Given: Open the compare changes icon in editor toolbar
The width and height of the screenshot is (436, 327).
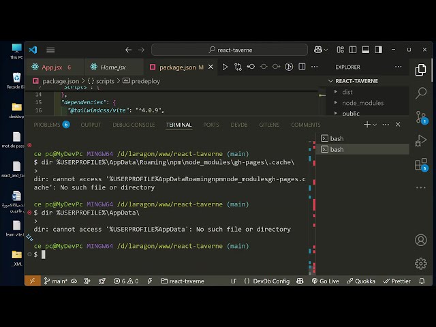Looking at the screenshot, I should point(238,67).
